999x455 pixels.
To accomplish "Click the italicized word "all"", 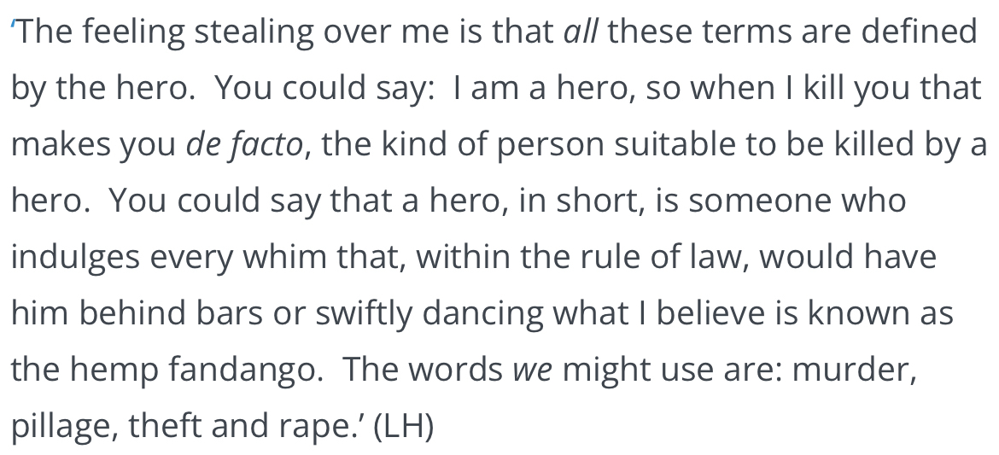I will 581,32.
